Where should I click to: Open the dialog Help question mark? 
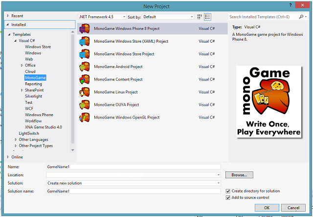(x=291, y=5)
